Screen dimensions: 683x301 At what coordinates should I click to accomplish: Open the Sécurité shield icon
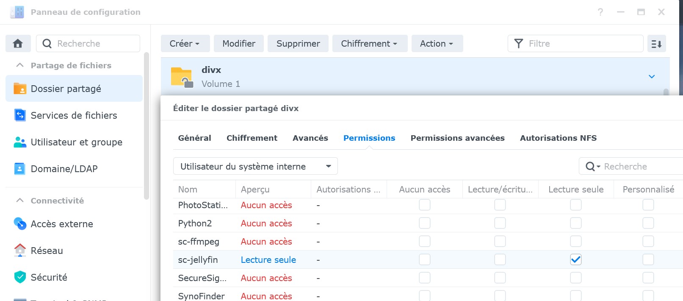pos(20,277)
